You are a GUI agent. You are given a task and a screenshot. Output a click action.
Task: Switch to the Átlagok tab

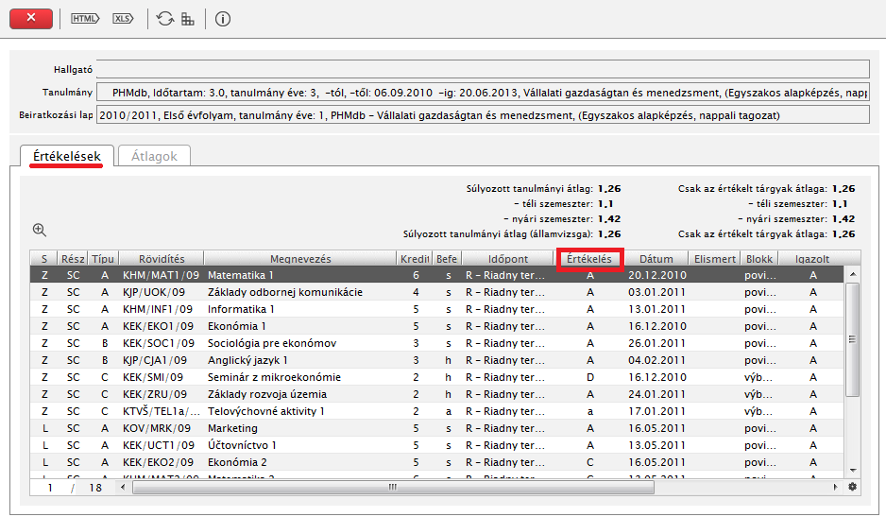(x=154, y=157)
